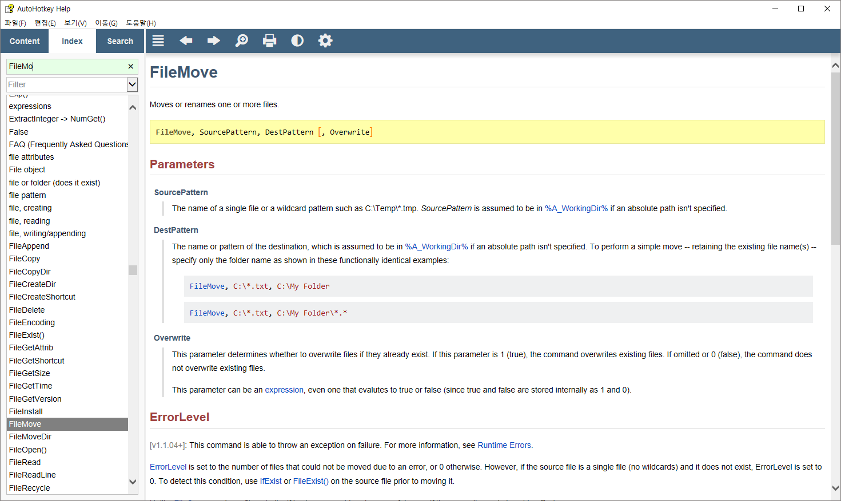Select FileMoveDir in the index
Screen dimensions: 841x501
(x=67, y=437)
